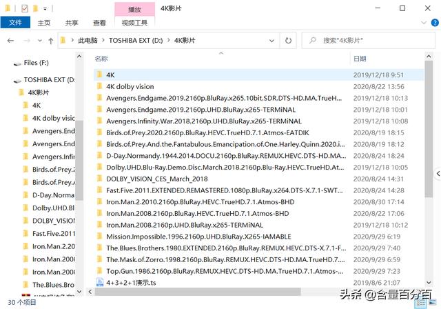Click TOSHIBA EXT (D:) in the address path

tap(136, 41)
